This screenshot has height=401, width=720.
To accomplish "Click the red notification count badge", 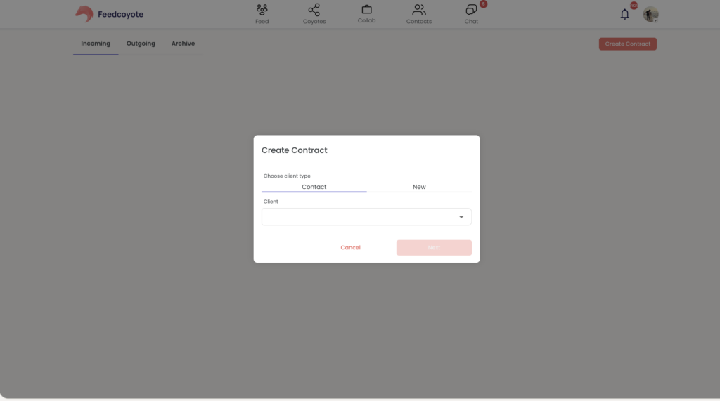I will click(634, 6).
